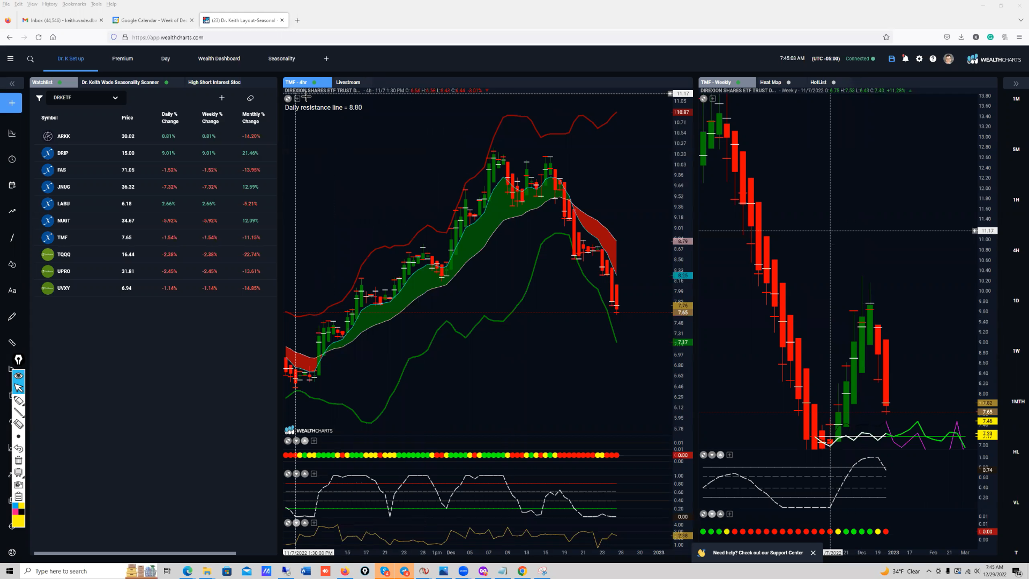Open the DRKETF watchlist dropdown
1029x579 pixels.
tap(86, 98)
